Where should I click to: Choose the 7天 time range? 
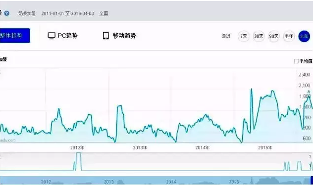click(x=244, y=36)
